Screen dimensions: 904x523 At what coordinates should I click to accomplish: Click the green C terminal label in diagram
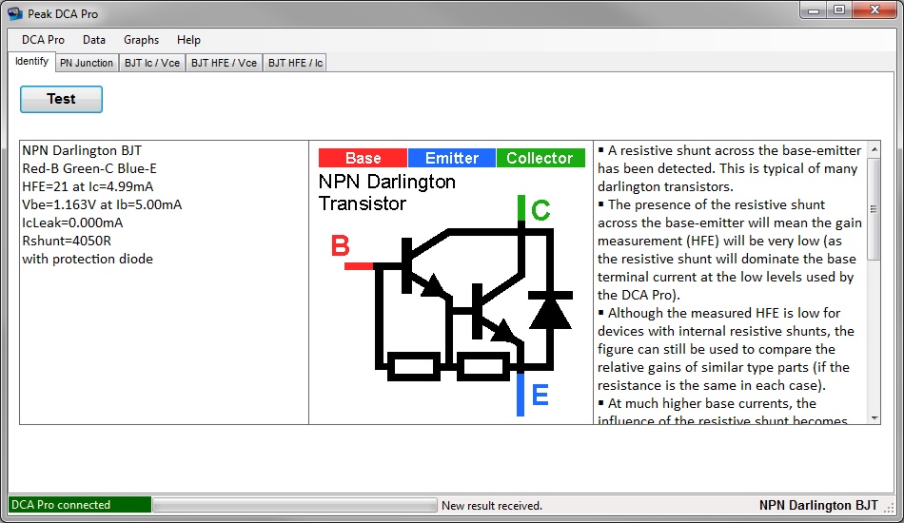pyautogui.click(x=540, y=210)
